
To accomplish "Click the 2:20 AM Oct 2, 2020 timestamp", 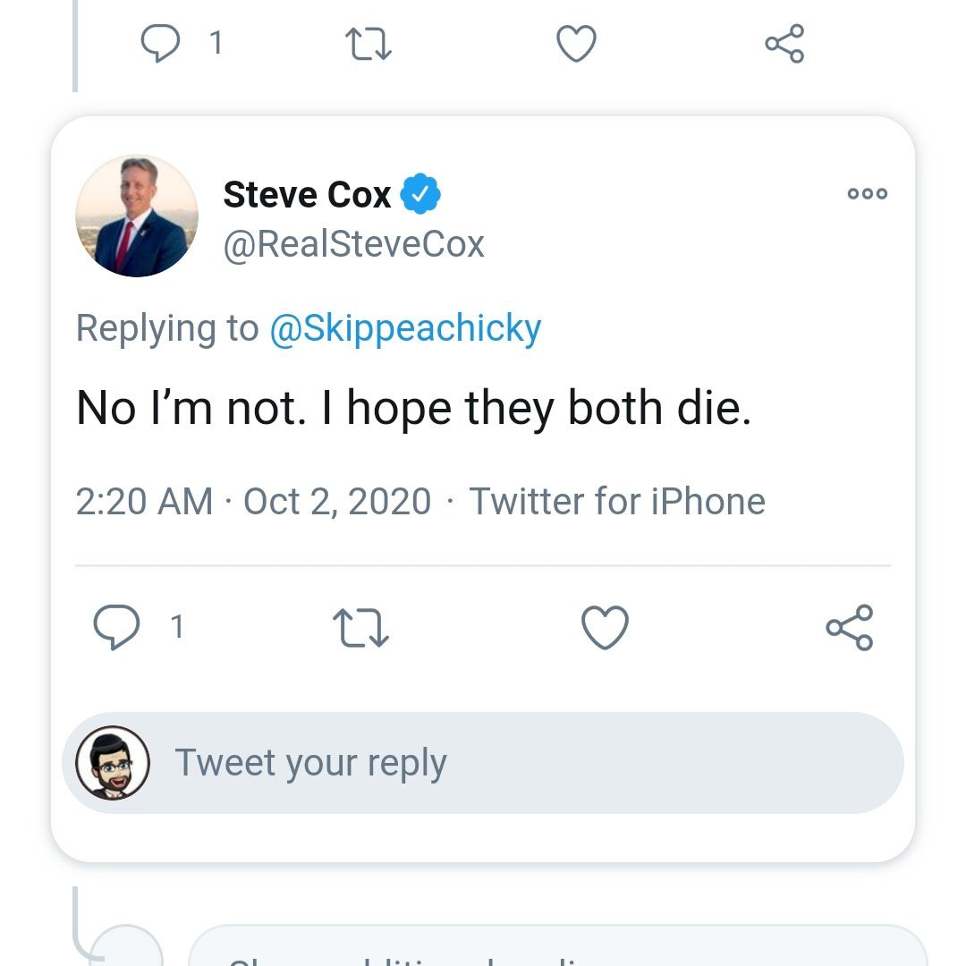I will point(253,501).
